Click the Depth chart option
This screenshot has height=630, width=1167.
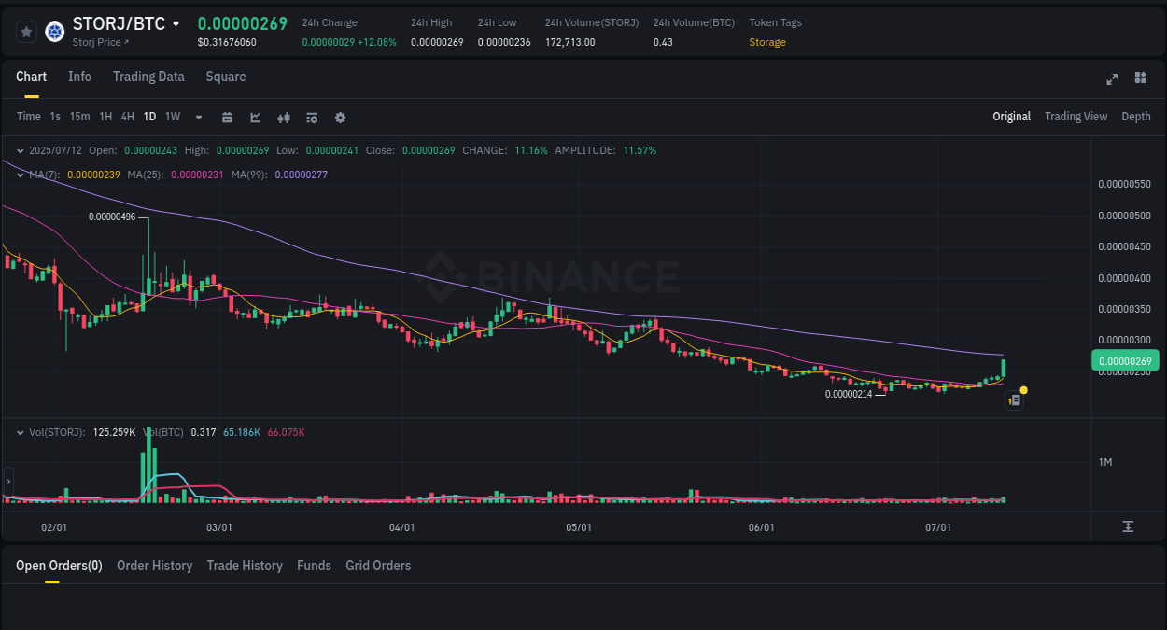click(1135, 117)
